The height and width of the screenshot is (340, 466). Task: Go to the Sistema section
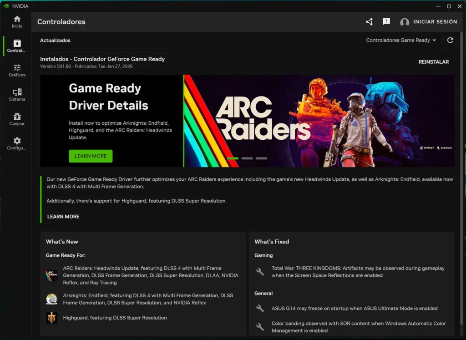pos(17,95)
